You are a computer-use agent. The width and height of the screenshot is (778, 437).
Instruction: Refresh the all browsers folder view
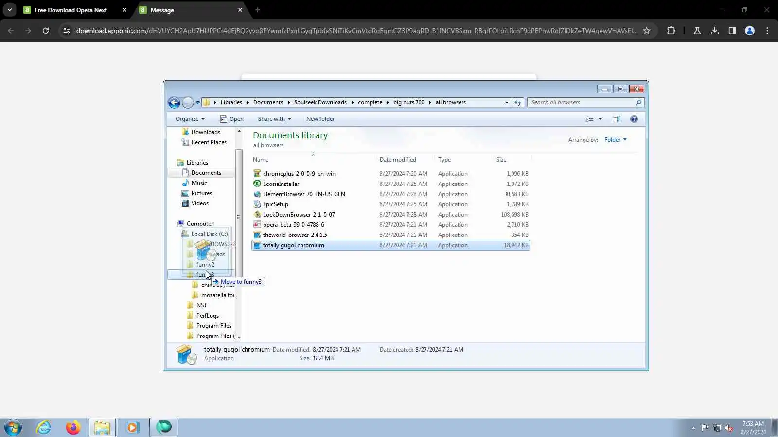[518, 102]
